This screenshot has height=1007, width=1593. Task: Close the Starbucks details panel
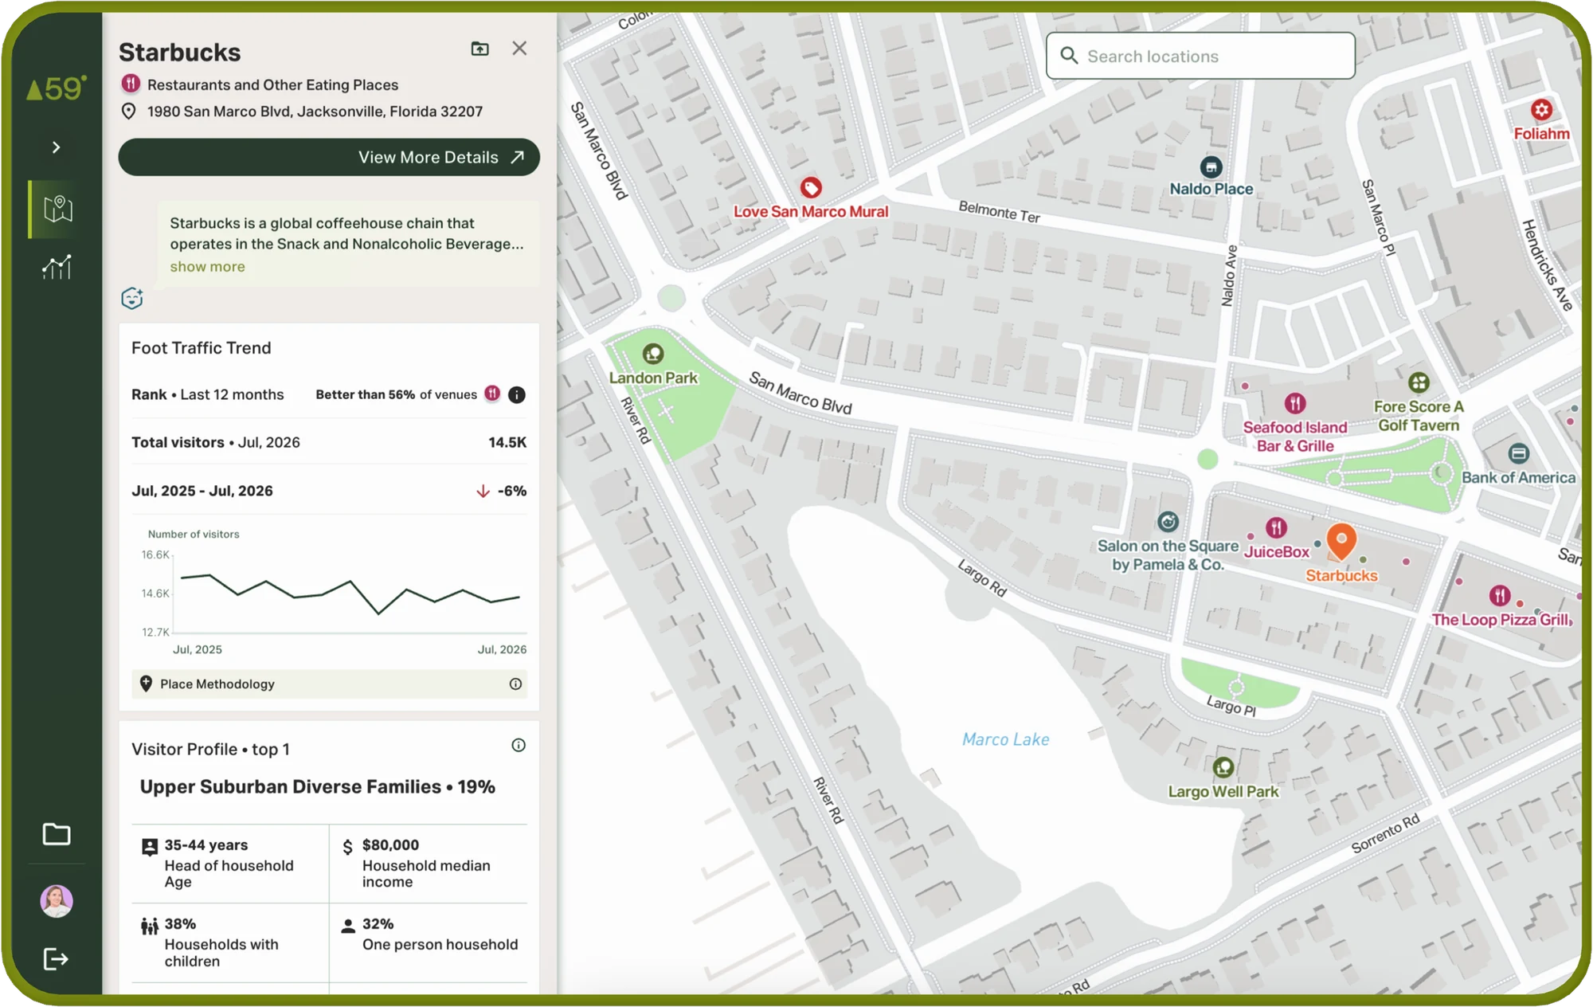point(519,49)
